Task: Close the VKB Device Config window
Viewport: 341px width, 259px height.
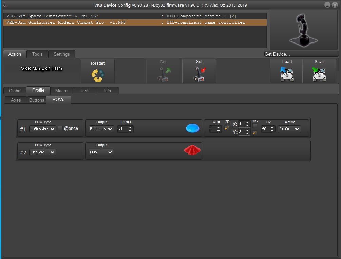Action: coord(335,5)
